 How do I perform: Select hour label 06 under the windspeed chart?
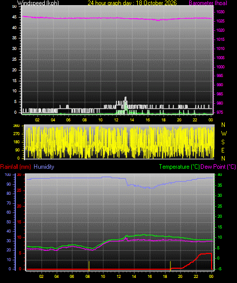point(68,120)
